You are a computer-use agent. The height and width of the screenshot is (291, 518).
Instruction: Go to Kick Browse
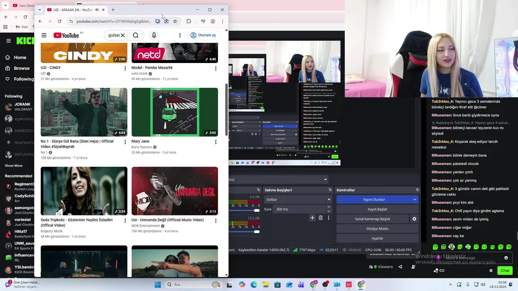(x=18, y=68)
